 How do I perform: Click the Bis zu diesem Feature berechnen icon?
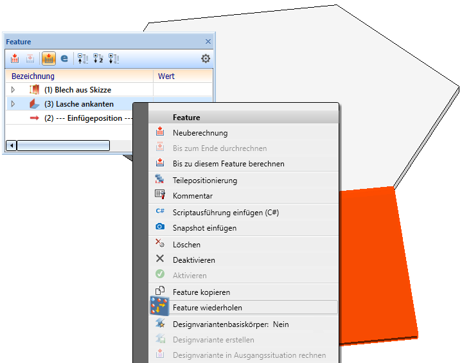click(x=160, y=162)
